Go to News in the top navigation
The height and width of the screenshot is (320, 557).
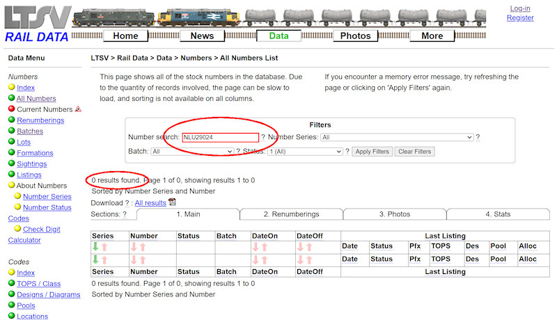pos(202,36)
